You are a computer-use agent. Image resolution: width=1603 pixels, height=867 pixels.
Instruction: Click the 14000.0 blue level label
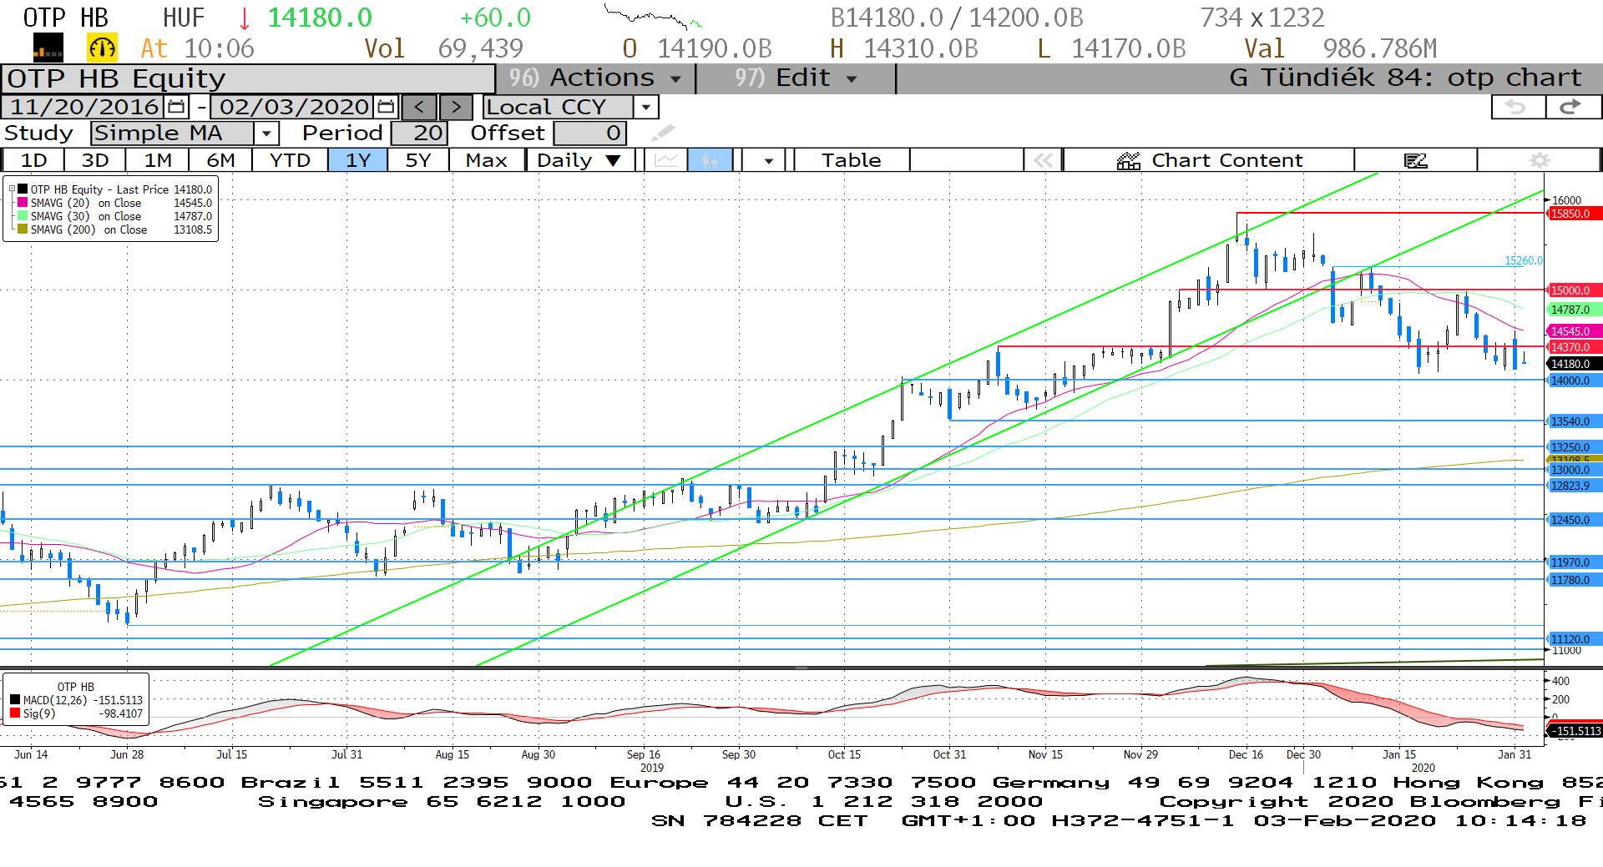[1573, 381]
